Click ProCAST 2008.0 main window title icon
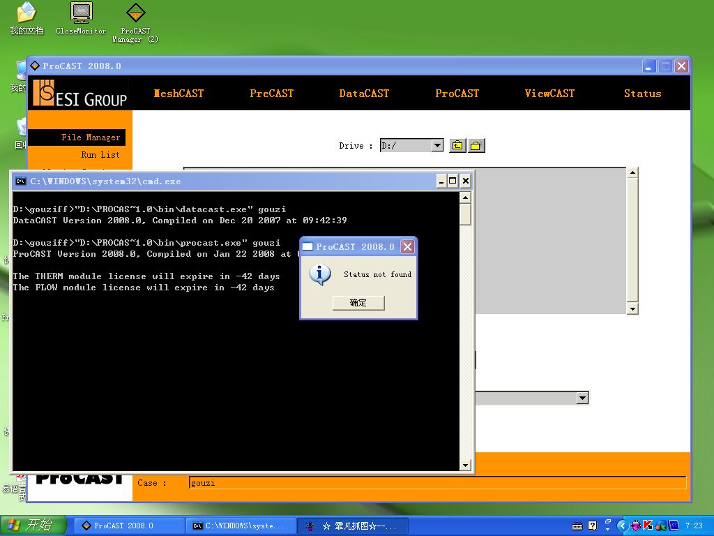Viewport: 714px width, 536px height. 35,66
